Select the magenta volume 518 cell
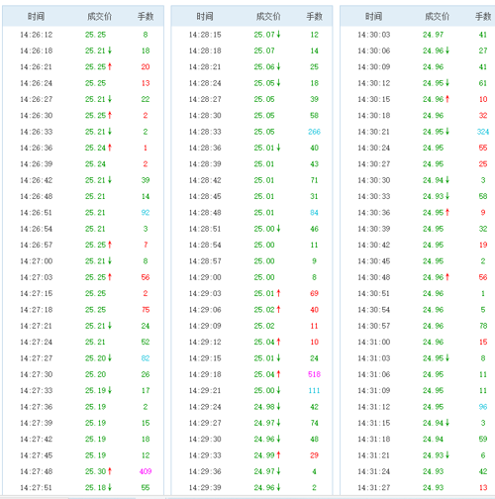 (x=314, y=374)
